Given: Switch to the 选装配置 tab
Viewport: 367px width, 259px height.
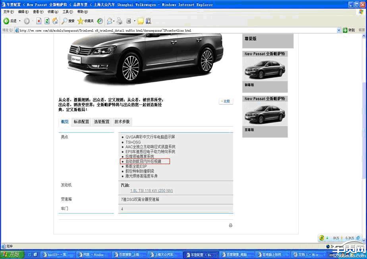Looking at the screenshot, I should pyautogui.click(x=102, y=122).
